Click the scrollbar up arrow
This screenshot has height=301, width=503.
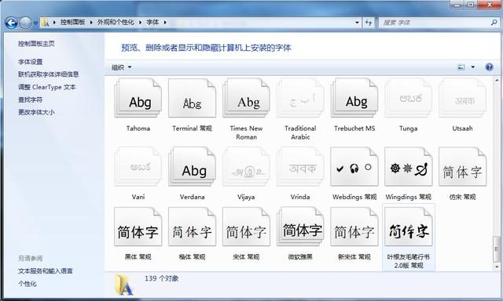click(497, 80)
